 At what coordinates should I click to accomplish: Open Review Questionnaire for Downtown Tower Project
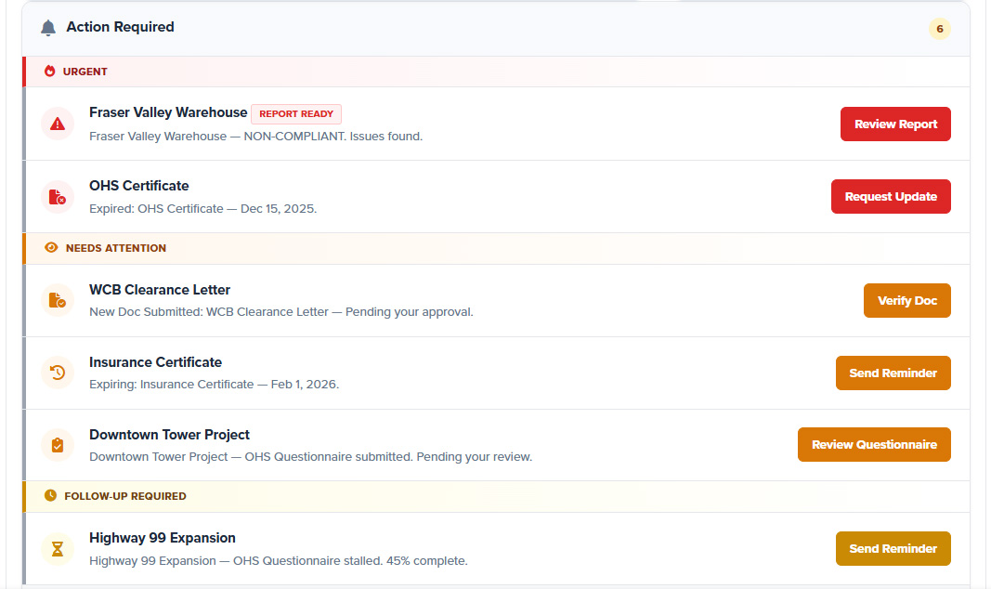pos(873,445)
